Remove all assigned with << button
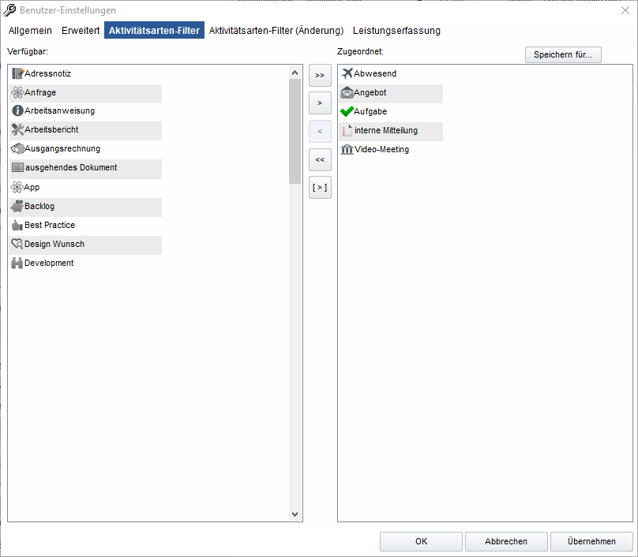The width and height of the screenshot is (638, 557). coord(320,160)
